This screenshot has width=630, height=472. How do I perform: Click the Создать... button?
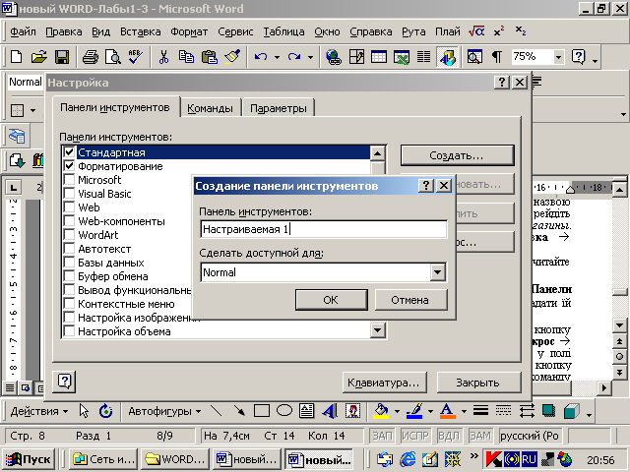457,155
